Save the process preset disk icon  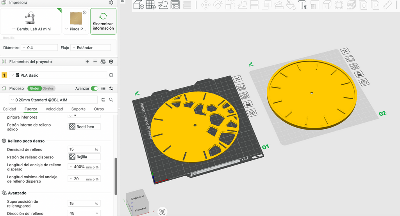pos(103,100)
